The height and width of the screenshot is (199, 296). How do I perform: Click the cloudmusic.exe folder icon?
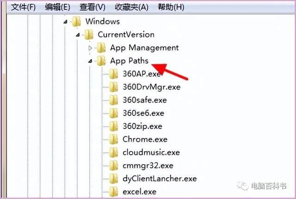point(114,153)
